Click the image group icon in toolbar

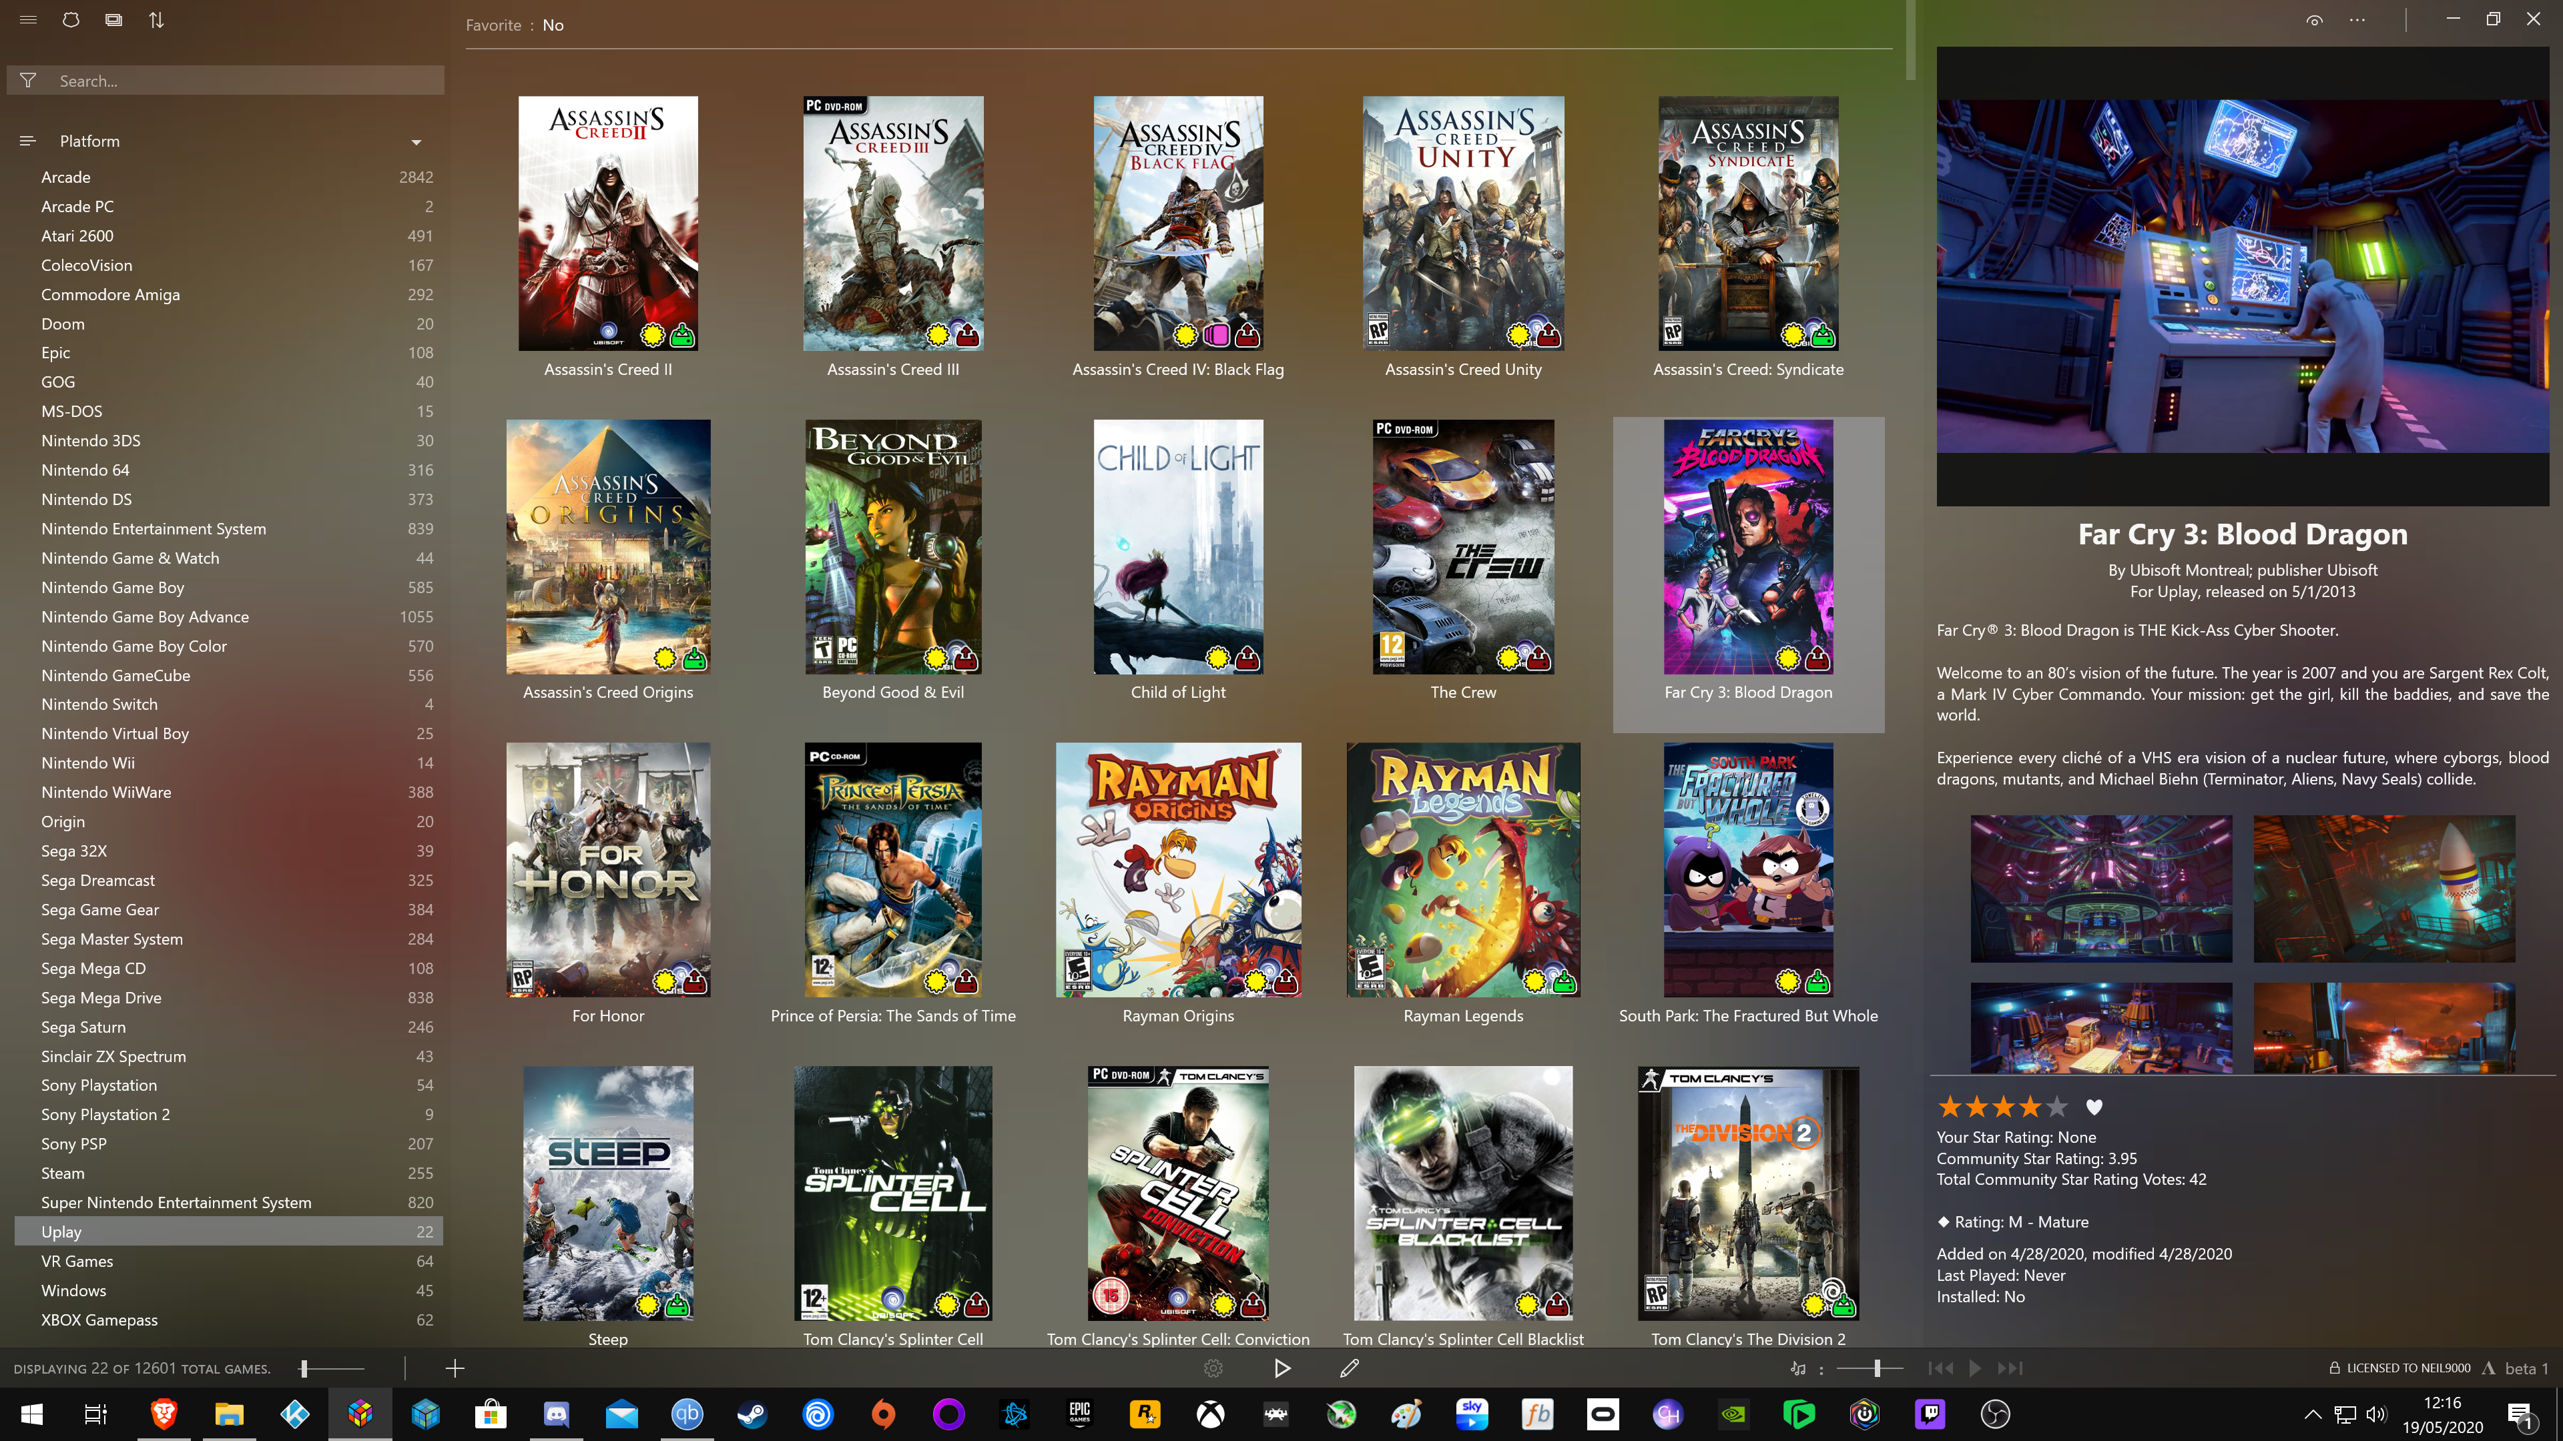pos(113,20)
